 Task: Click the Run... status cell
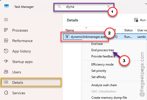[128, 37]
